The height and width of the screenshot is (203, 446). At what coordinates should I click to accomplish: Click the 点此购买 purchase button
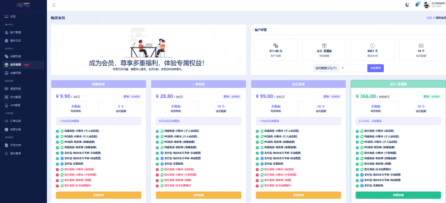coord(375,68)
